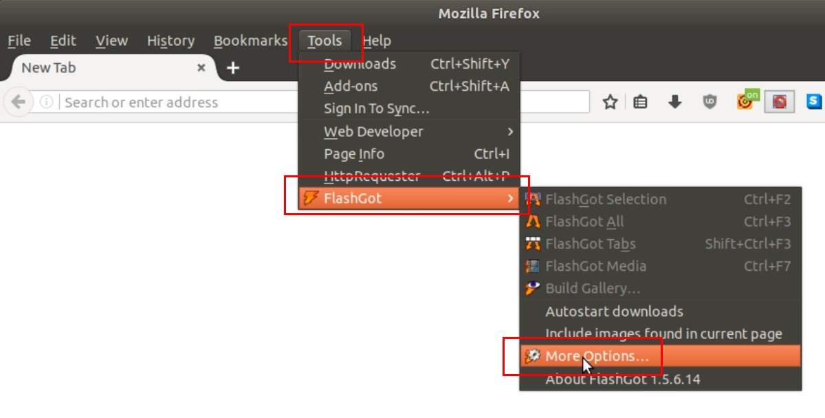Select FlashGot Selection item
Viewport: 825px width, 418px height.
pos(660,199)
